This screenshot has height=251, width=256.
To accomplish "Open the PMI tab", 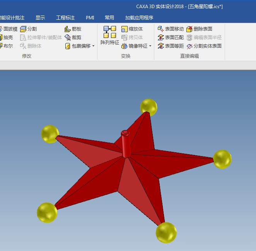I will coord(90,18).
